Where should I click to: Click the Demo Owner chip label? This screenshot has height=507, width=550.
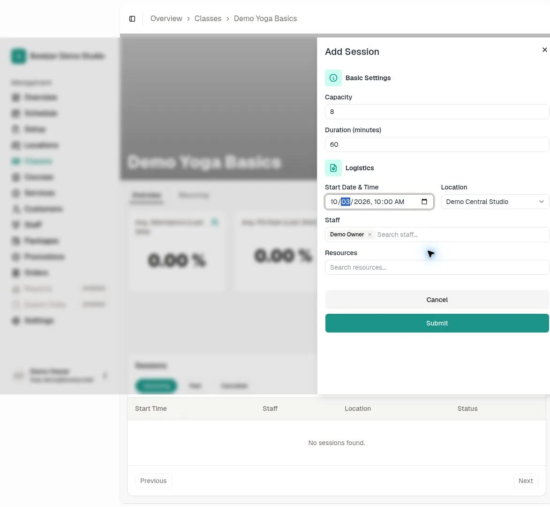pyautogui.click(x=347, y=235)
